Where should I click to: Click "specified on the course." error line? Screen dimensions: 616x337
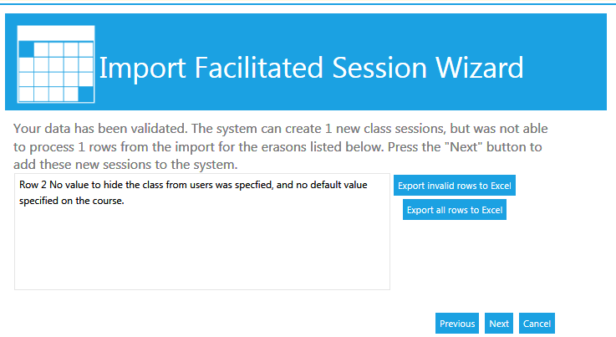(71, 201)
